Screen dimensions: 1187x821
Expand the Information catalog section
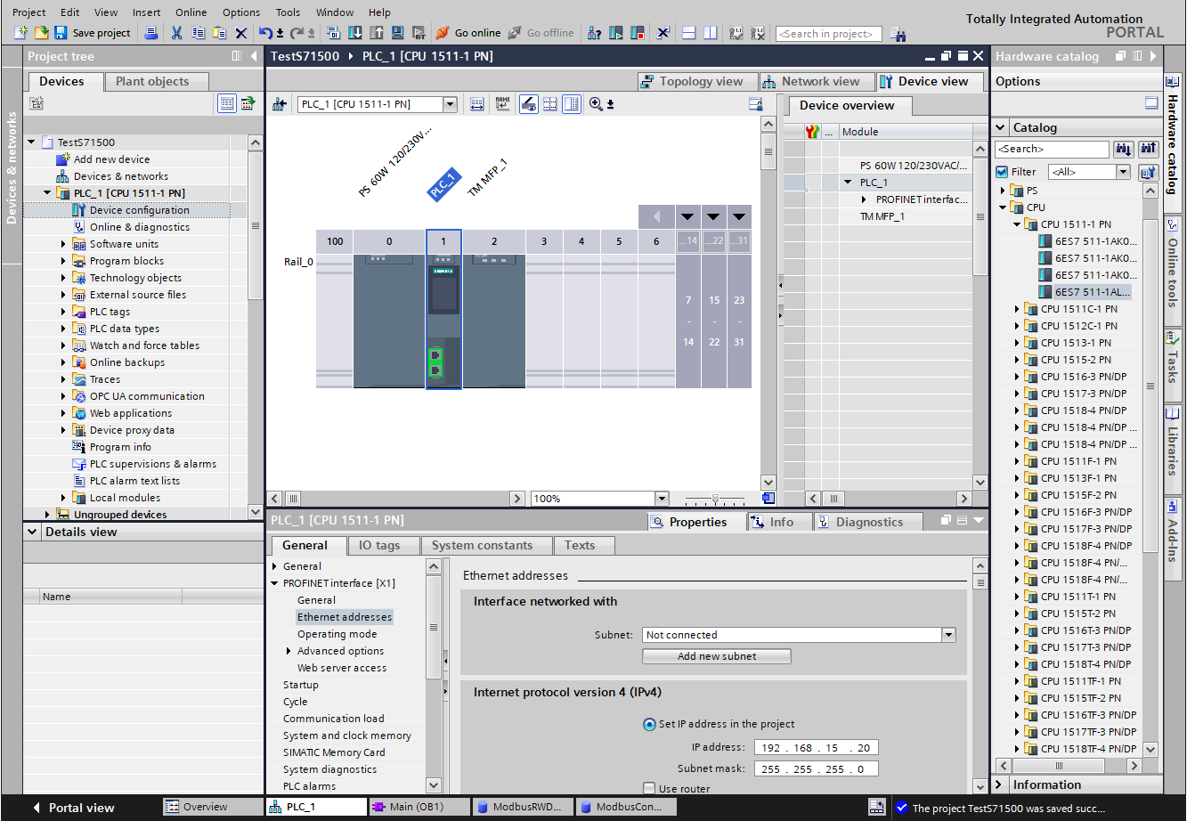tap(1000, 784)
